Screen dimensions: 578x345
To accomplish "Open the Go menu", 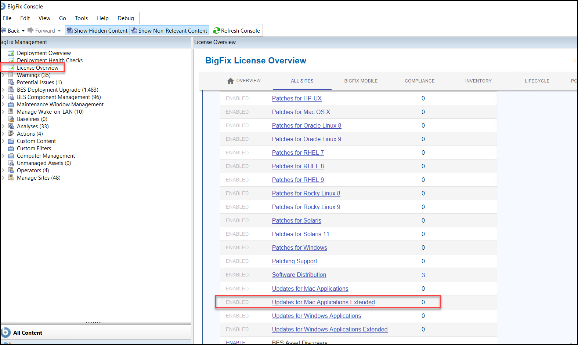I will point(63,18).
